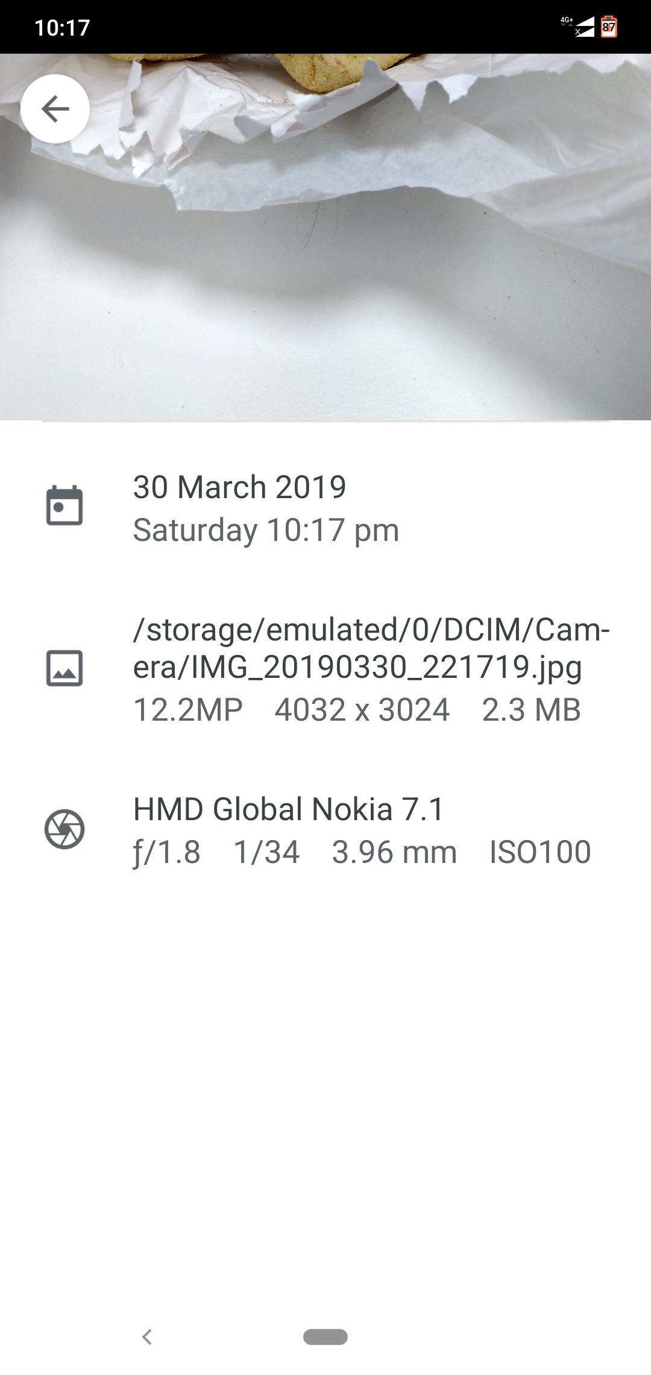
Task: Select the date 30 March 2019
Action: [x=239, y=487]
